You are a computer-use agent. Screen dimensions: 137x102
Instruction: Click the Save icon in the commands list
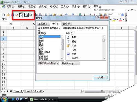click(68, 54)
